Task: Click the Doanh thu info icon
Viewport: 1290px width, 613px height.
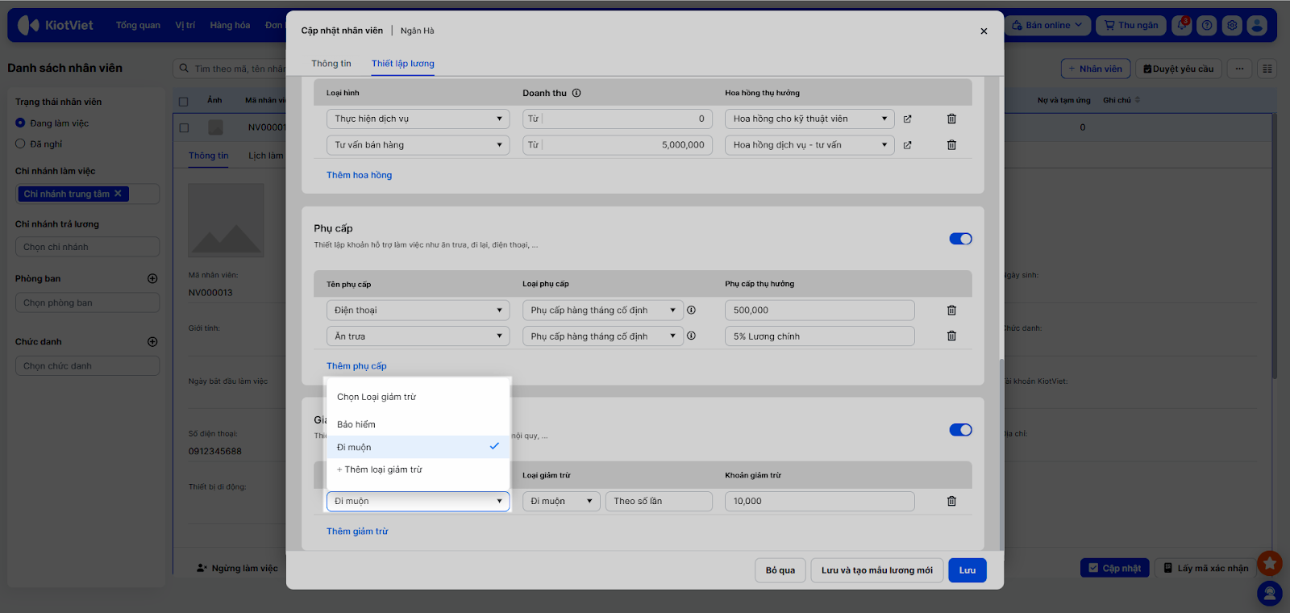Action: [576, 93]
